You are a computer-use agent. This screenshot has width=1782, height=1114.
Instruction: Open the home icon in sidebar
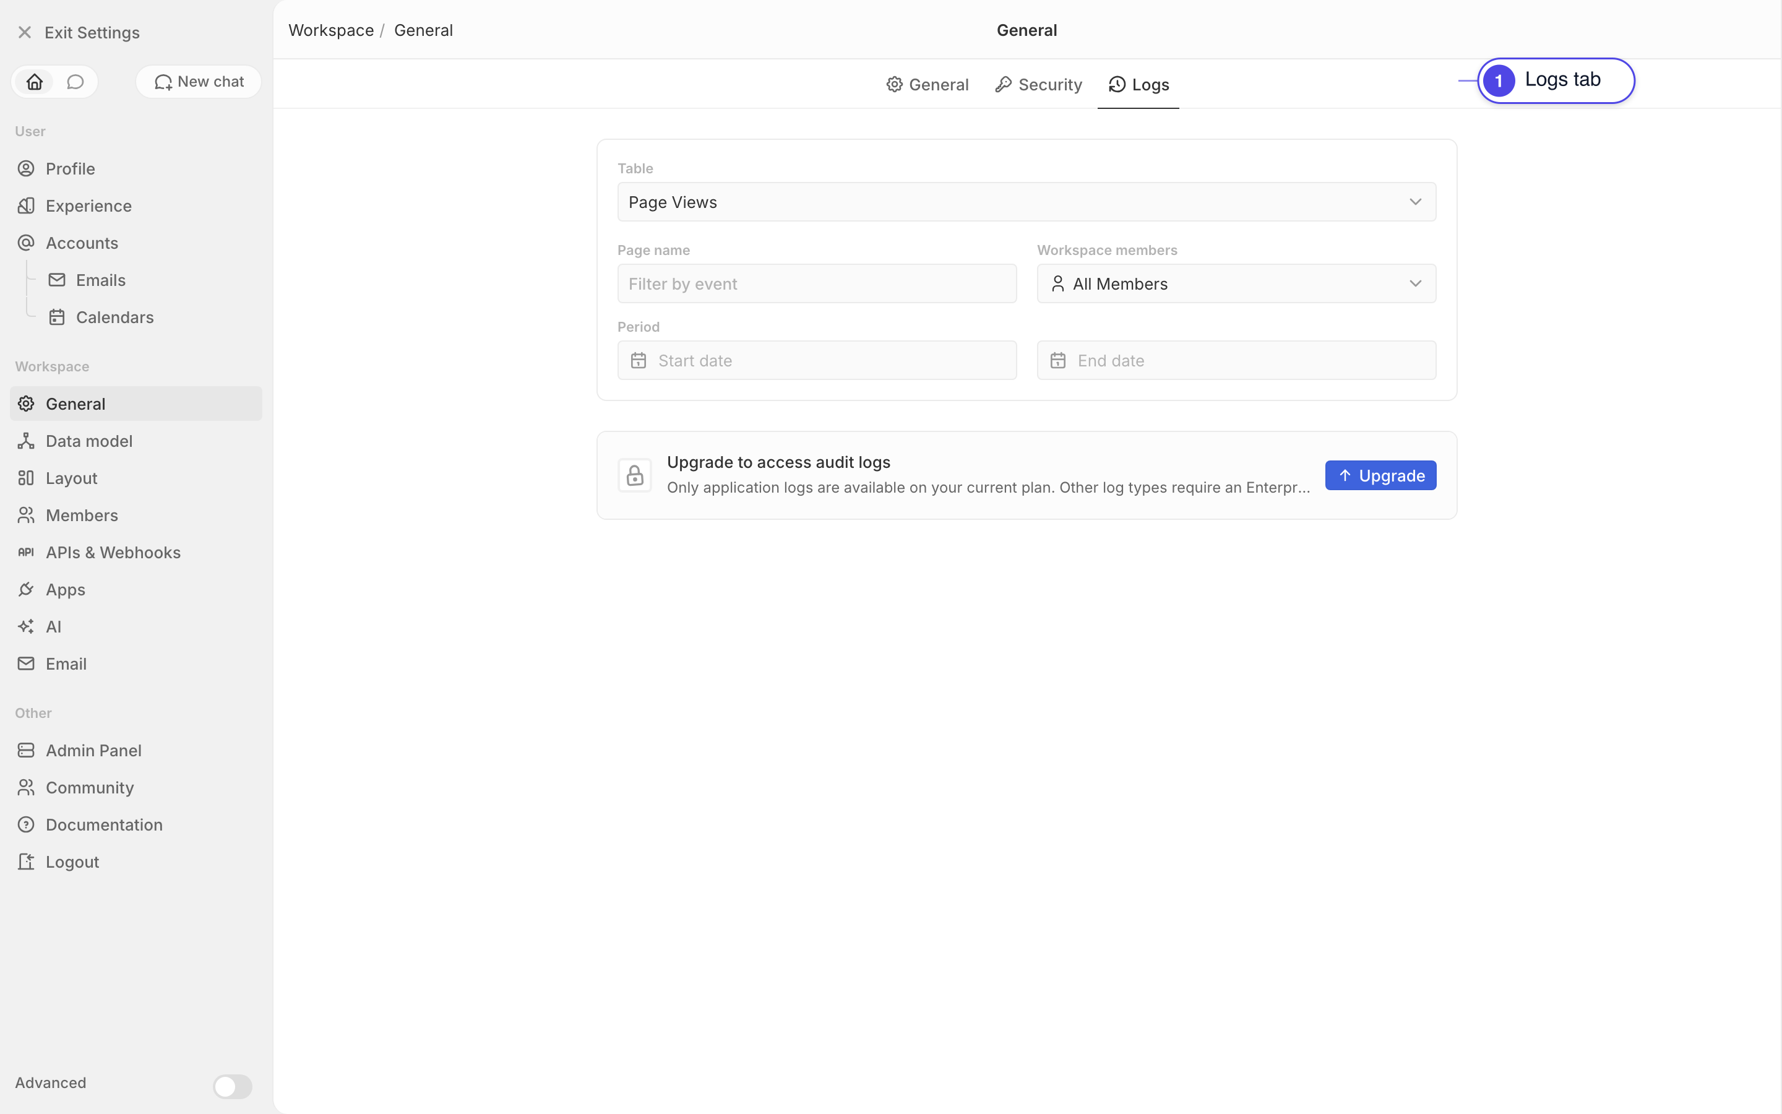(35, 82)
